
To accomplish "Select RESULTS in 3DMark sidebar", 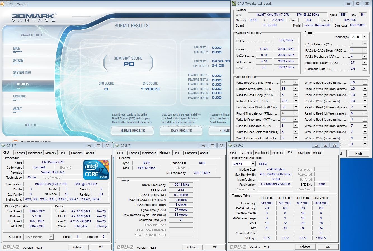I will click(x=28, y=86).
